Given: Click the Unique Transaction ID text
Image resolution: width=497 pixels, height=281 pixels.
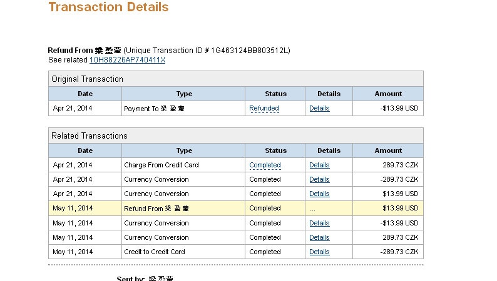Looking at the screenshot, I should tap(207, 50).
